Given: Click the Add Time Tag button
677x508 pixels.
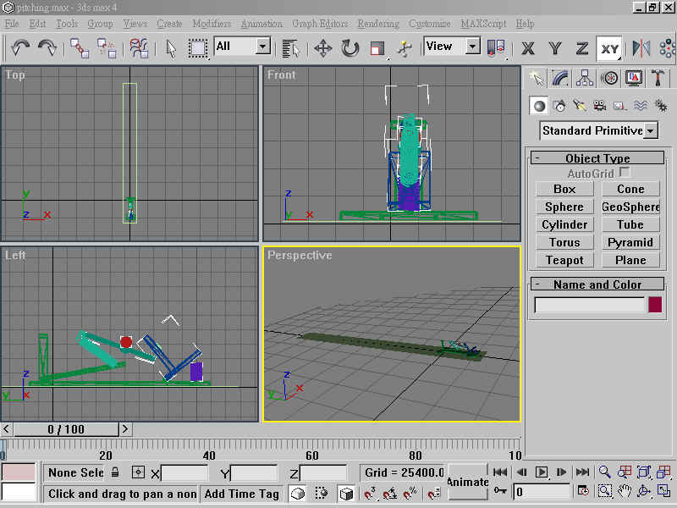Looking at the screenshot, I should [242, 494].
